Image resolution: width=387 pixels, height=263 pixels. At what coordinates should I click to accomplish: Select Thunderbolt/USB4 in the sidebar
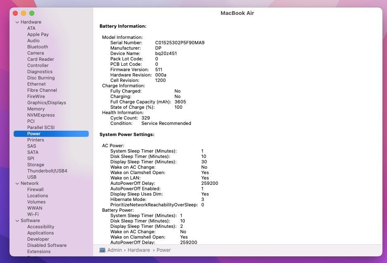pyautogui.click(x=47, y=171)
